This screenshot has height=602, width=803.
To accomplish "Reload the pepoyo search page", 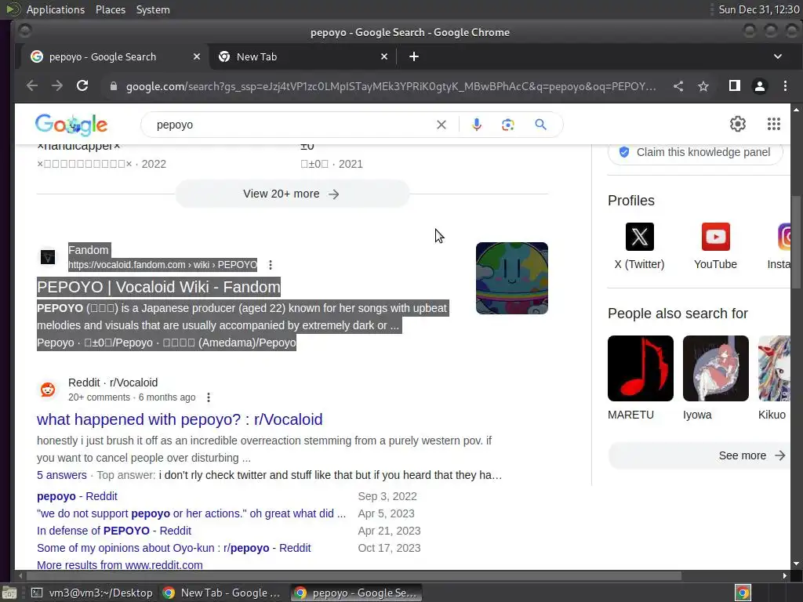I will coord(82,86).
